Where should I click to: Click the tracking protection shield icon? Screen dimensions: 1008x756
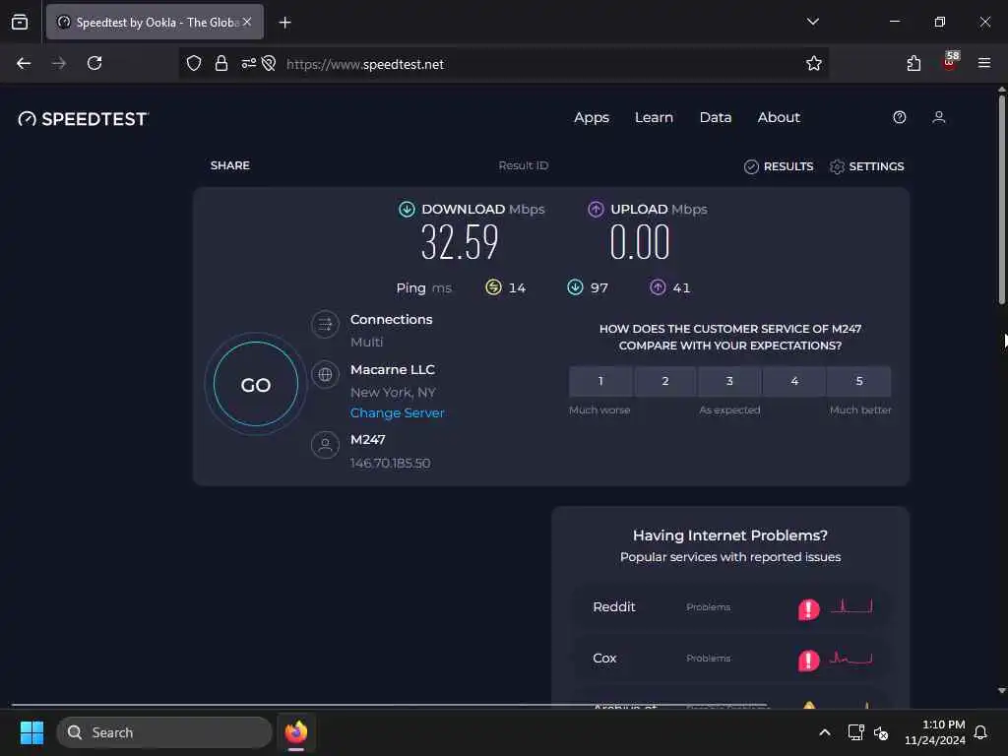click(194, 63)
